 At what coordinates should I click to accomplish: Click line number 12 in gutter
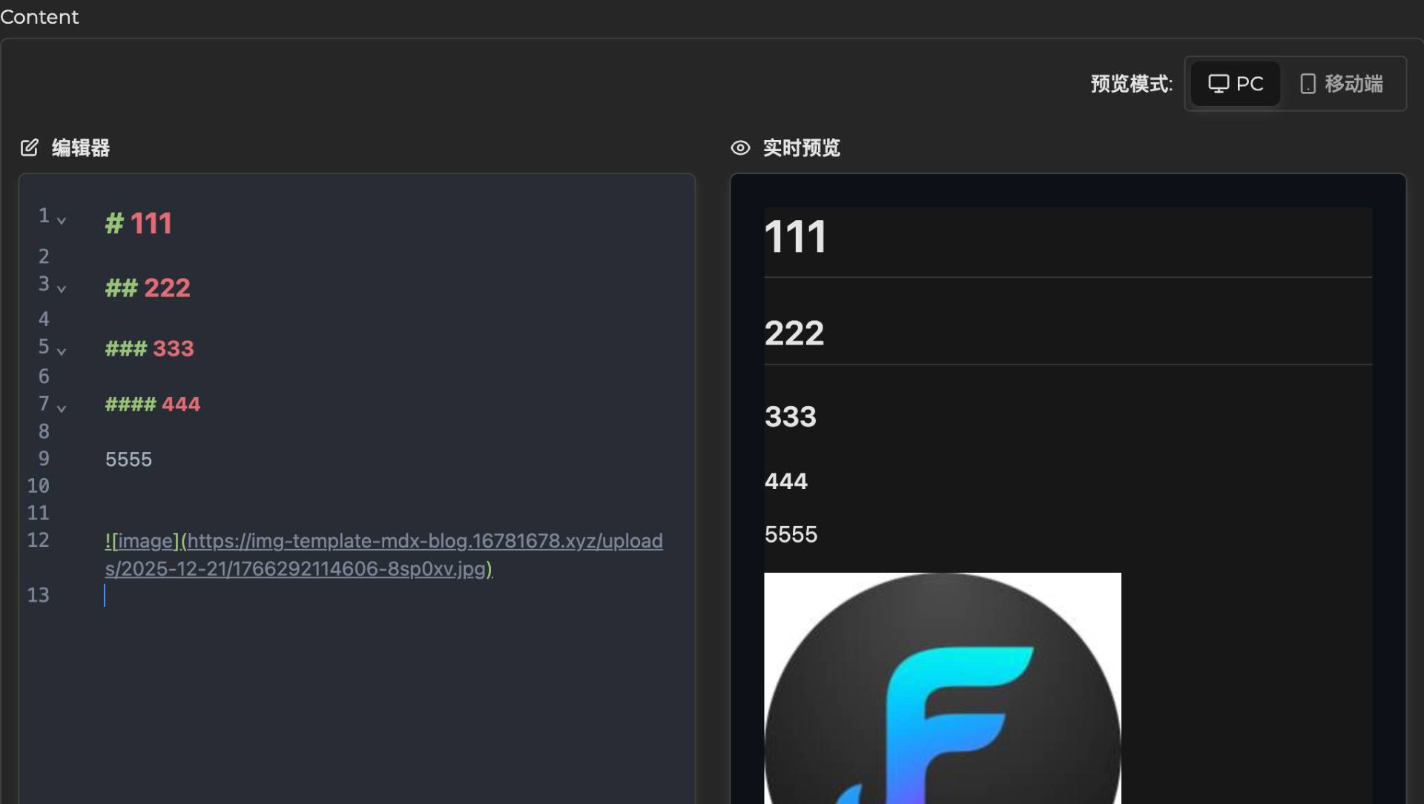point(39,540)
